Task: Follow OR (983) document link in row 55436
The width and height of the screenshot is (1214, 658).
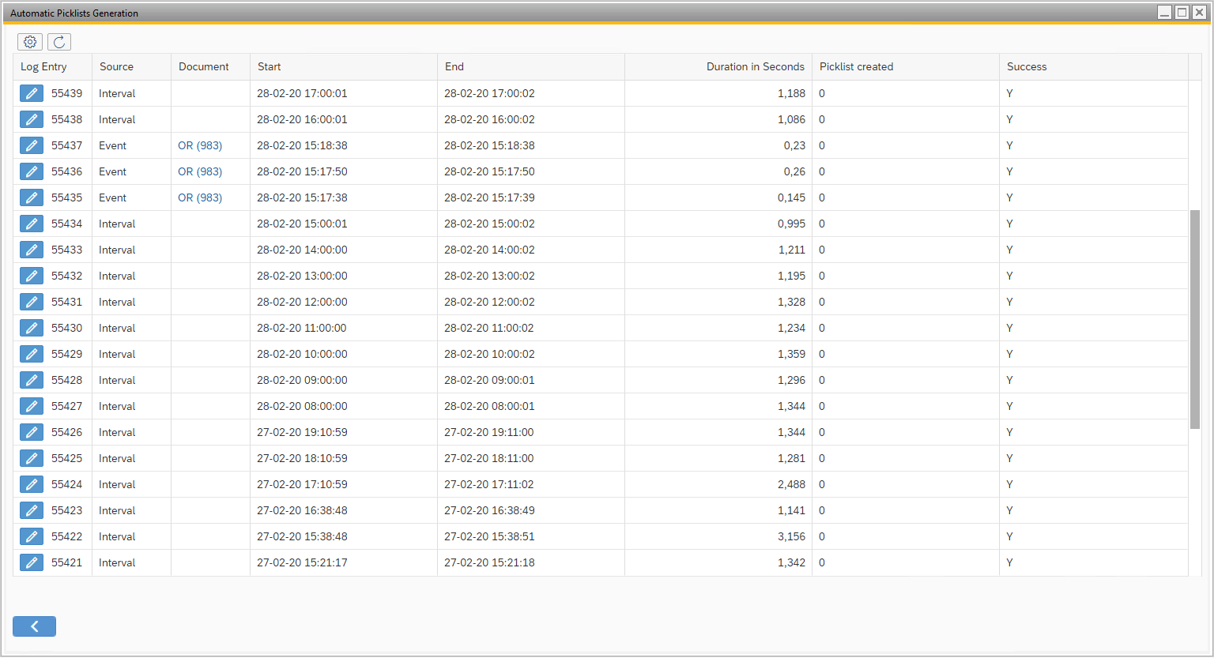Action: pyautogui.click(x=200, y=171)
